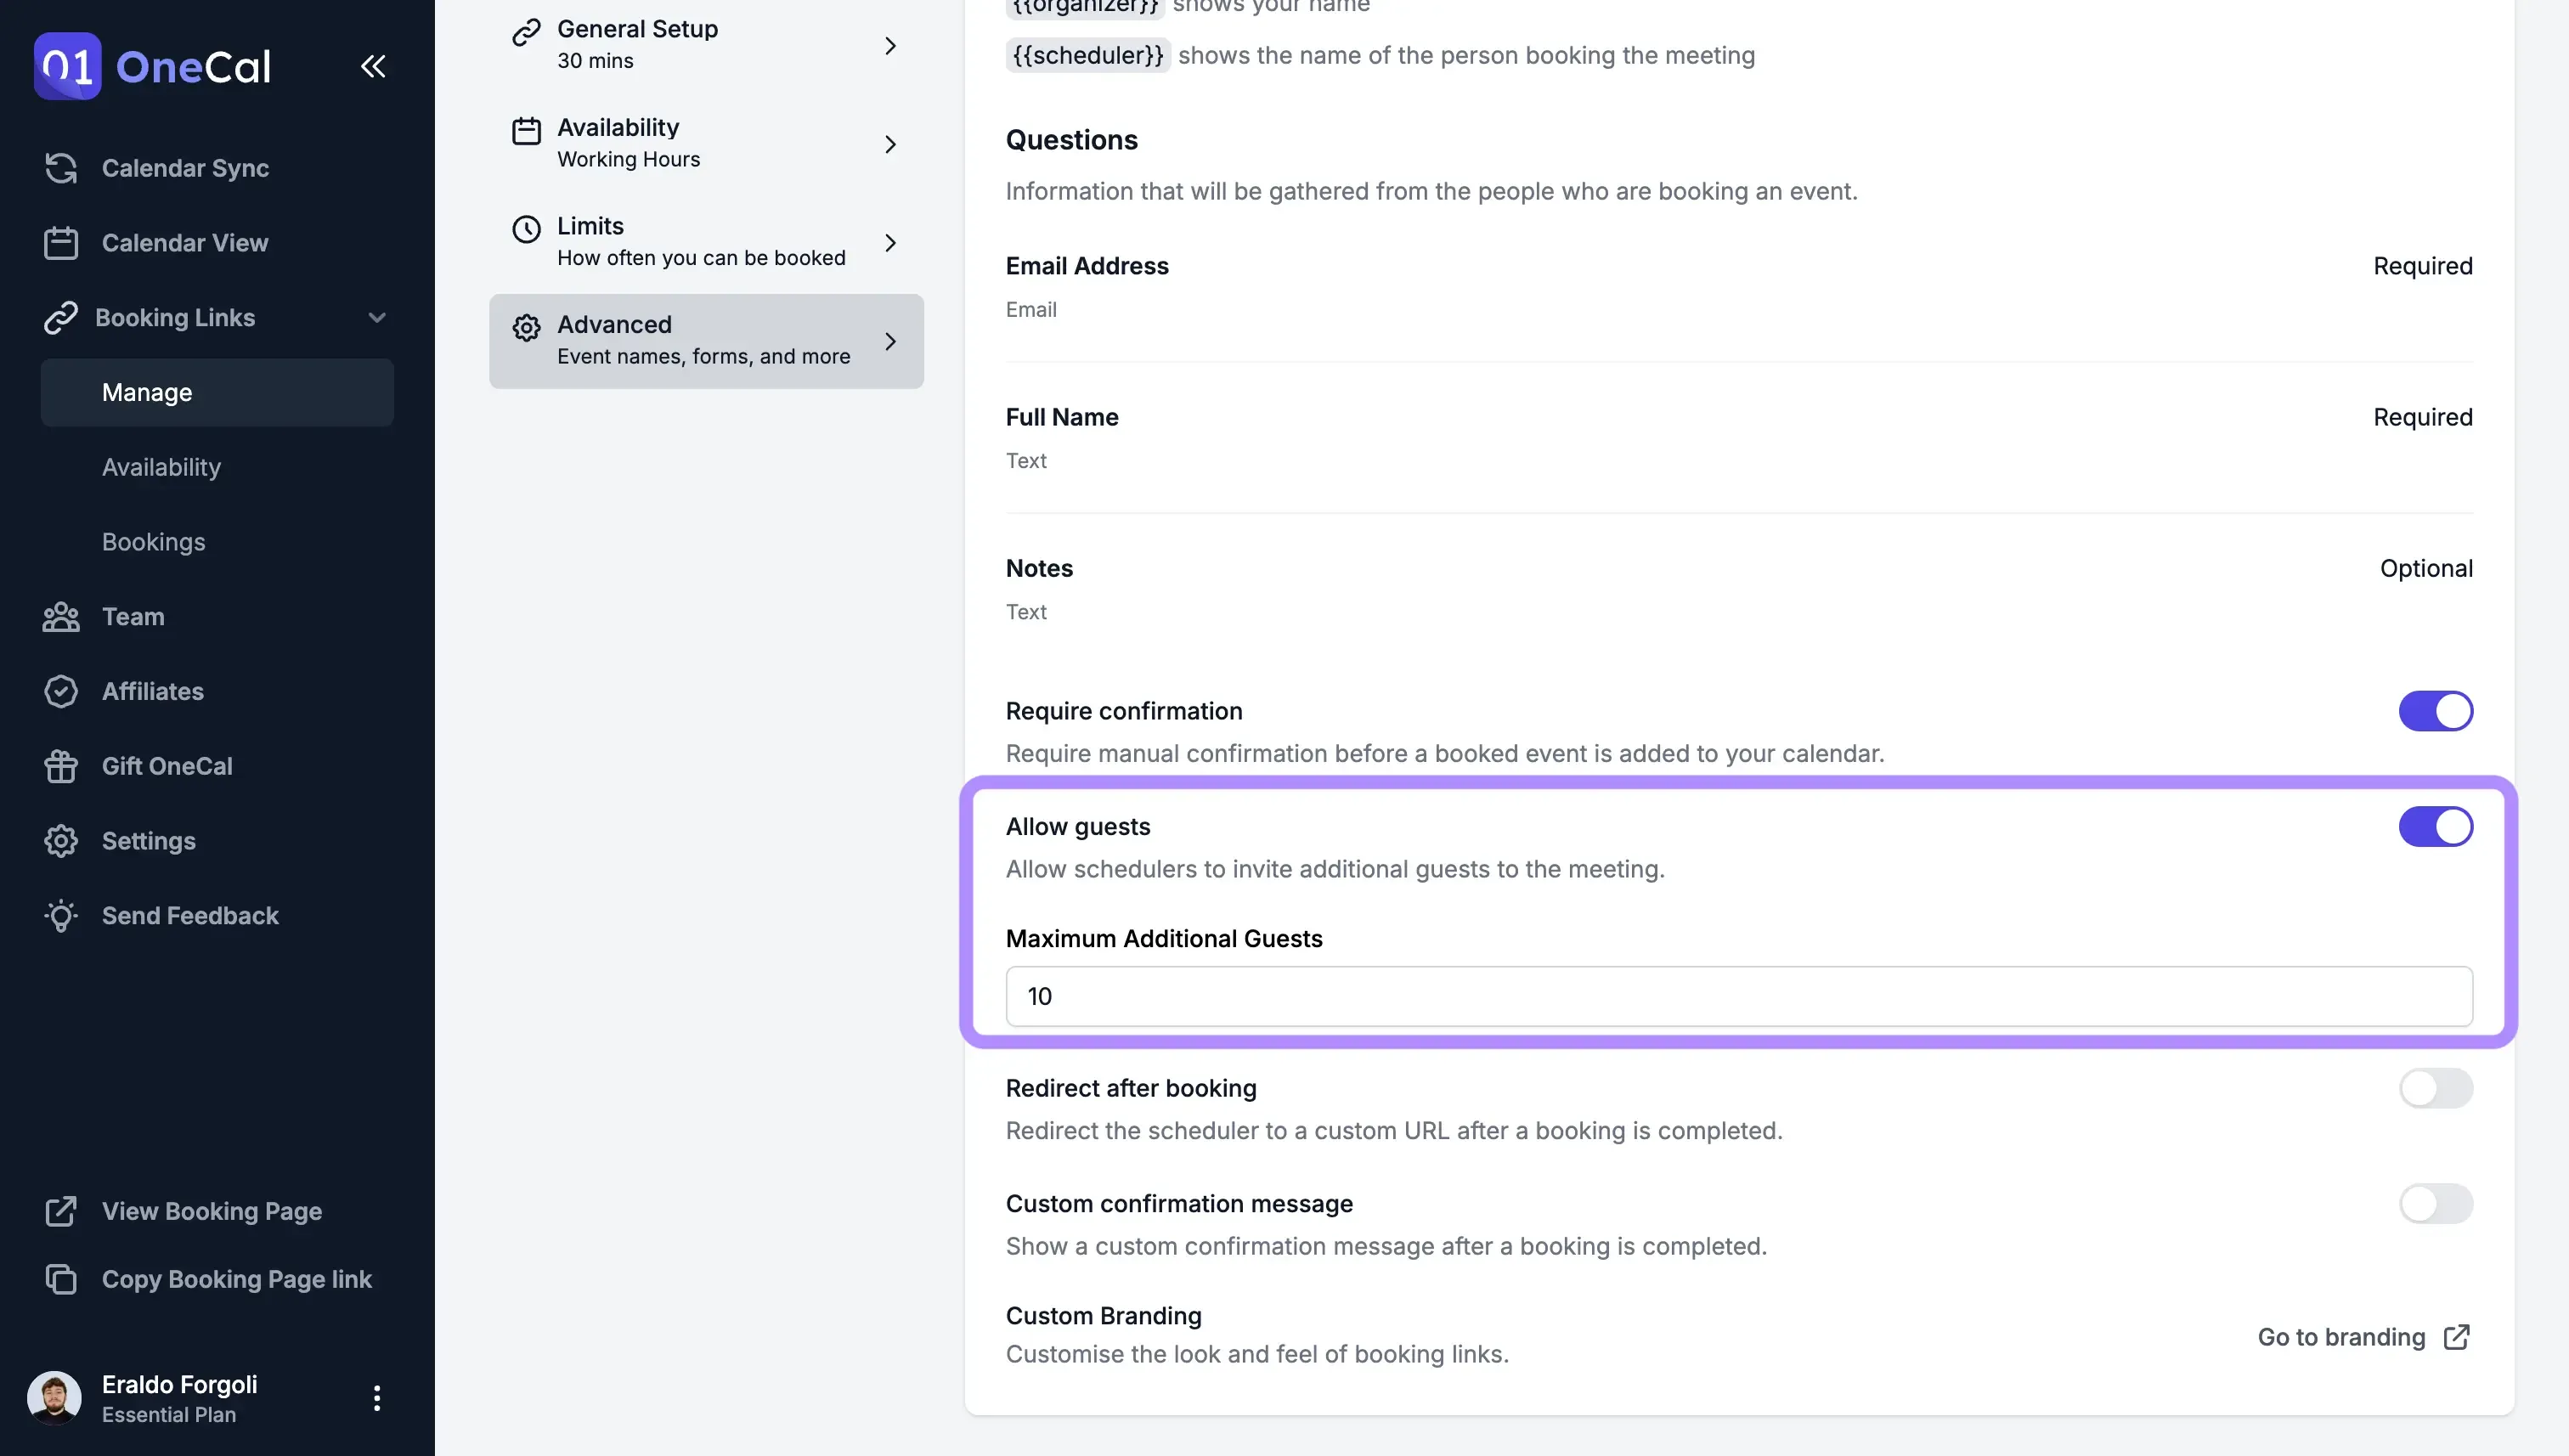Viewport: 2569px width, 1456px height.
Task: Click the Gift OneCal icon
Action: pos(61,766)
